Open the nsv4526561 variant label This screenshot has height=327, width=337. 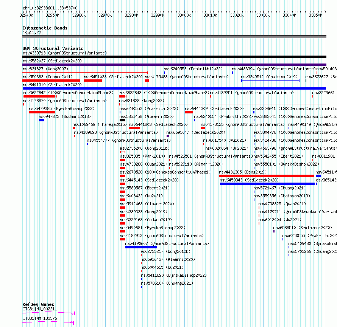coord(211,156)
